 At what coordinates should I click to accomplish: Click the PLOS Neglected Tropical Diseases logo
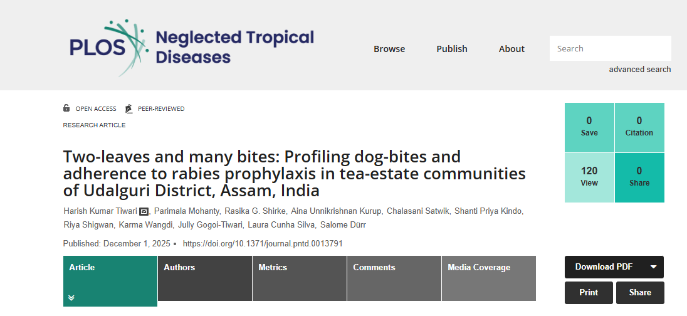click(191, 48)
